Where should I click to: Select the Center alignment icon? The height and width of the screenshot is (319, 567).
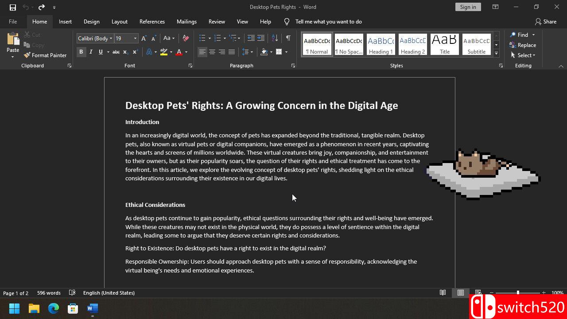[212, 52]
